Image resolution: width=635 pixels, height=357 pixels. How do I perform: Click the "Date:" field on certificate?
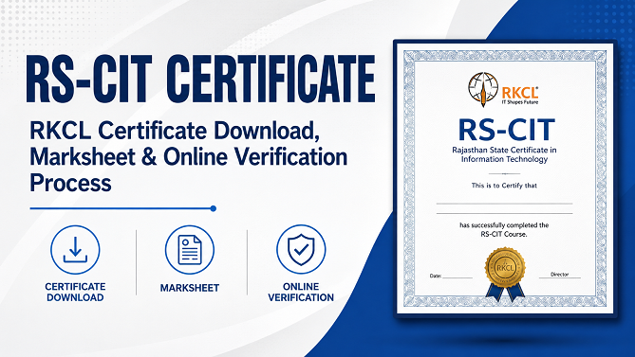pyautogui.click(x=451, y=276)
